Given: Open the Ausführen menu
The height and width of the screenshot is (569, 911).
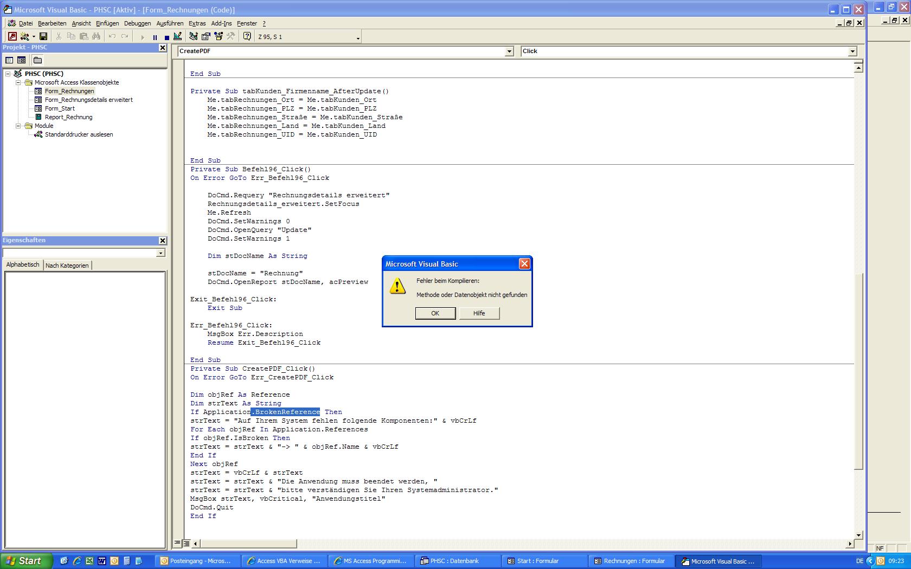Looking at the screenshot, I should click(x=170, y=23).
